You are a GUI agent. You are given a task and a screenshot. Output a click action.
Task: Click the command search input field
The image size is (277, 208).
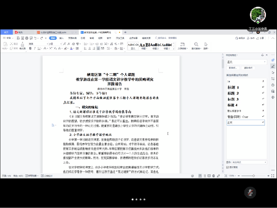(x=166, y=38)
